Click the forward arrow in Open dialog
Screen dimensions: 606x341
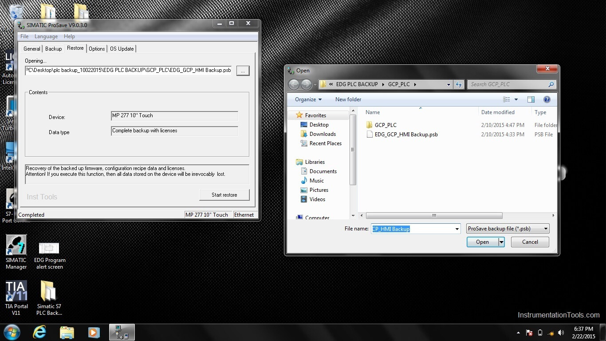[306, 84]
